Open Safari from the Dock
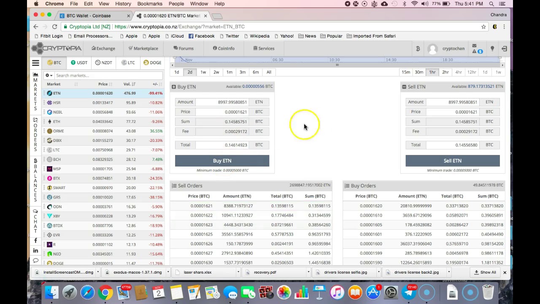Viewport: 540px width, 304px height. 88,292
